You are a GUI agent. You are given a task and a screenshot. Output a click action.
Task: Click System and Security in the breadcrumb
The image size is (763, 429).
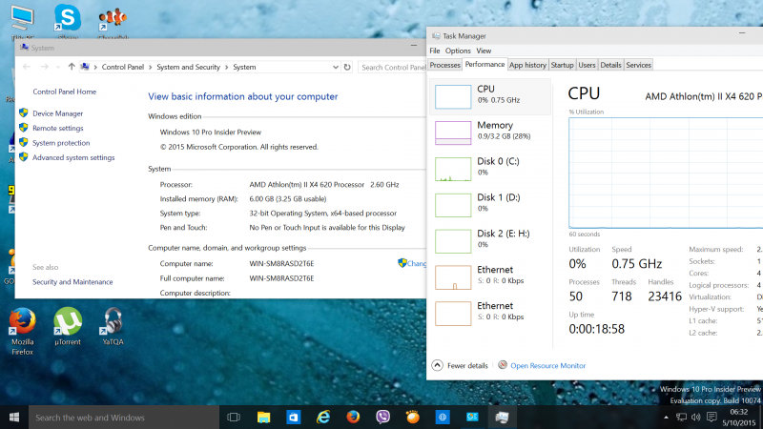(188, 67)
